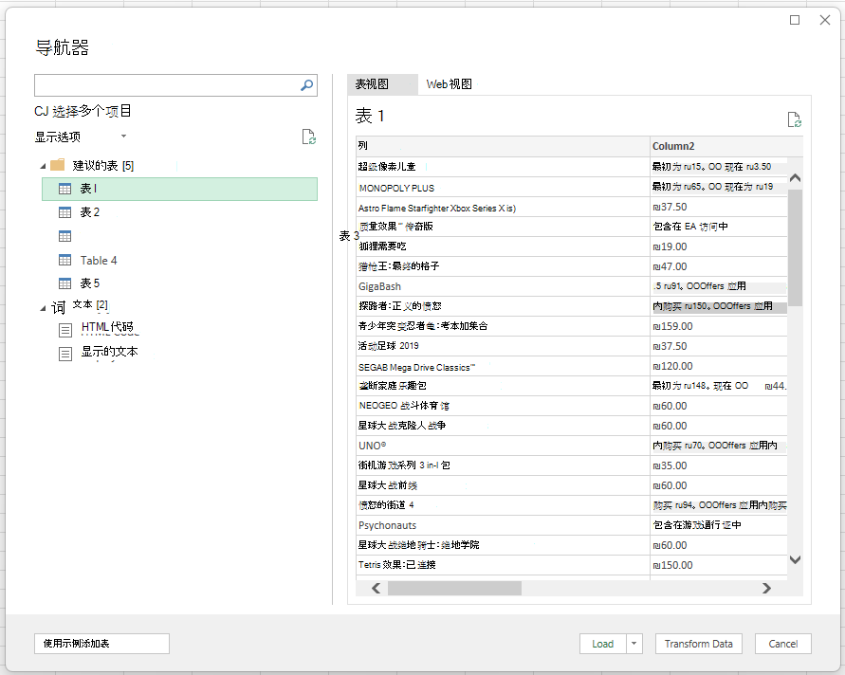Click the 包含在游戏通行证中 cell
This screenshot has height=675, width=845.
718,525
